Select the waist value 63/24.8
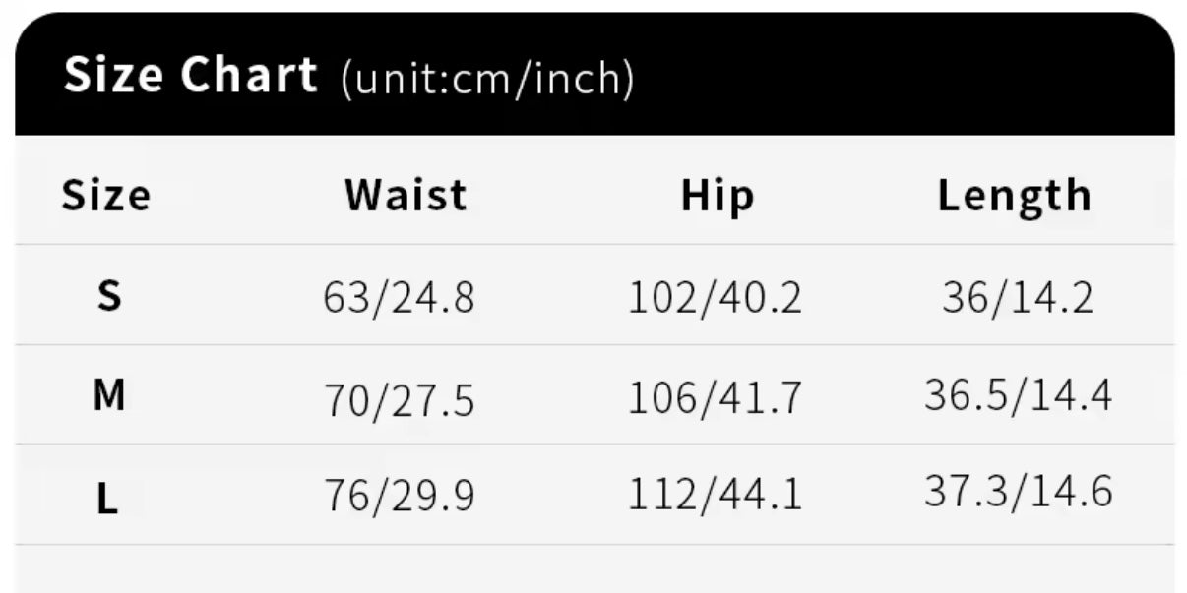1187x593 pixels. coord(399,298)
